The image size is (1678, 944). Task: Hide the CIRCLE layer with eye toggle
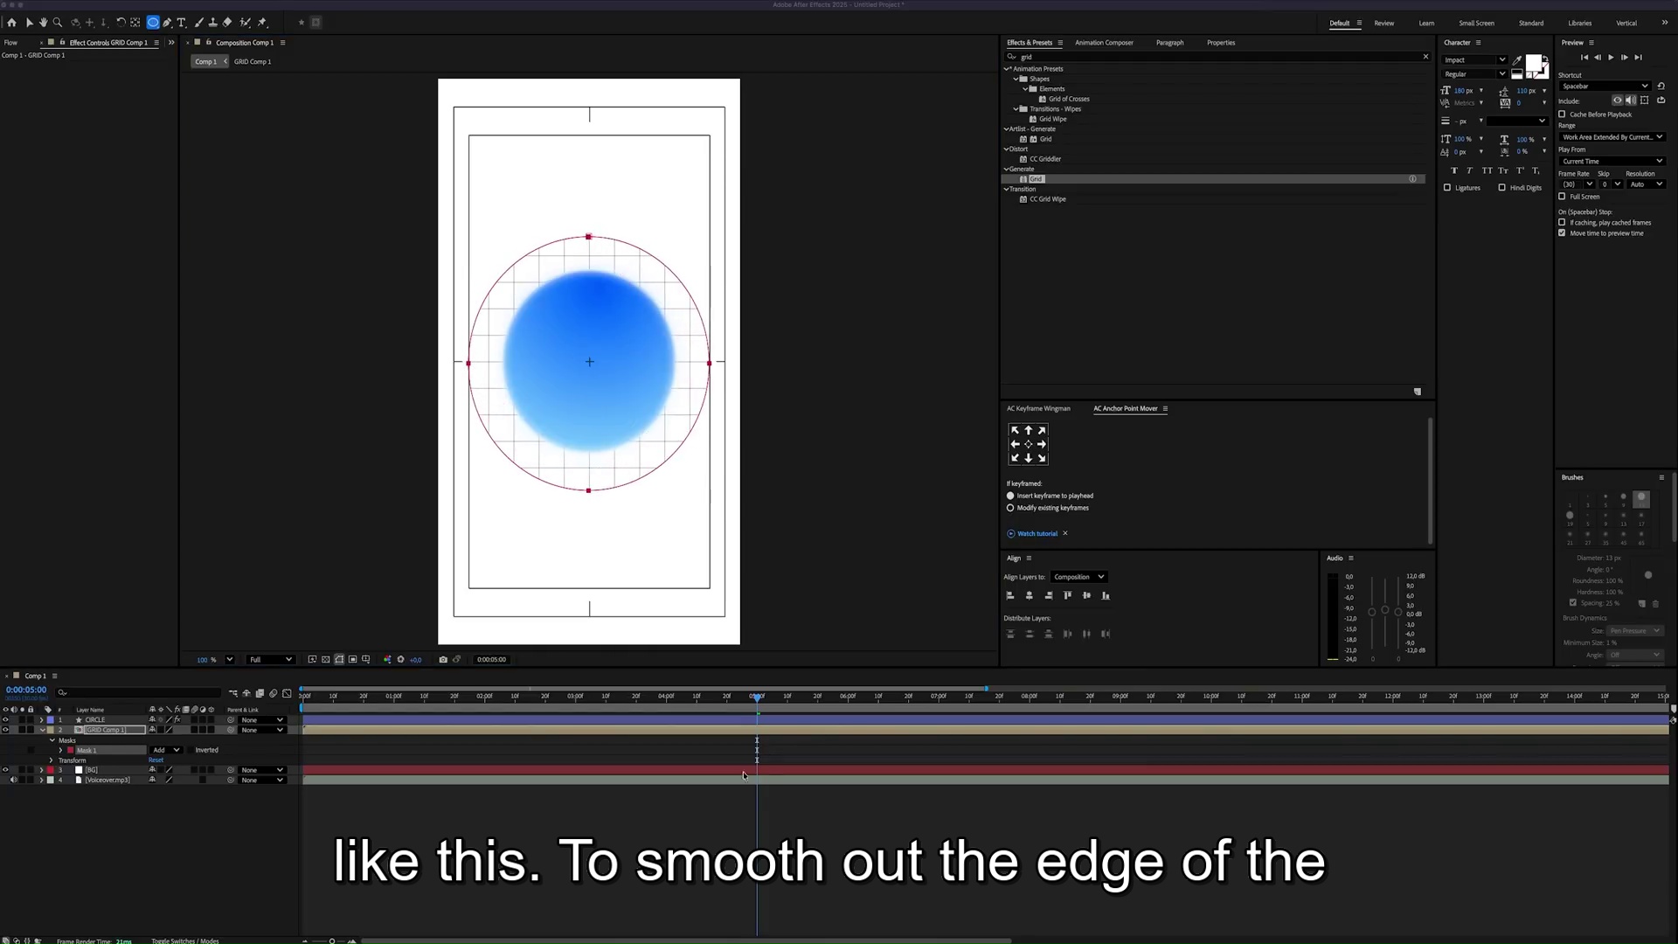[x=5, y=720]
